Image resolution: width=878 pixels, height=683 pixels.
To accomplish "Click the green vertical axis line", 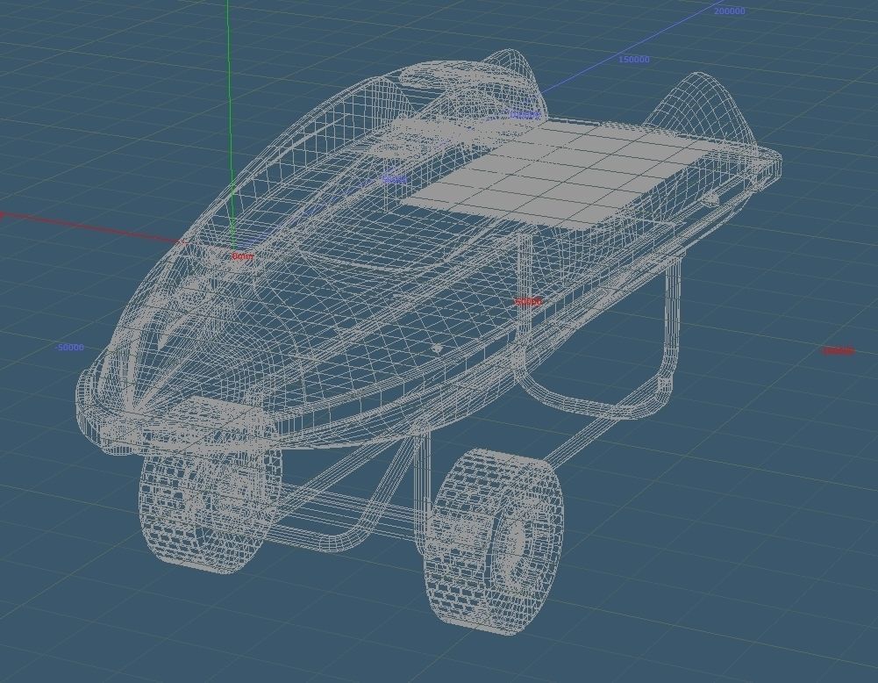I will 229,123.
